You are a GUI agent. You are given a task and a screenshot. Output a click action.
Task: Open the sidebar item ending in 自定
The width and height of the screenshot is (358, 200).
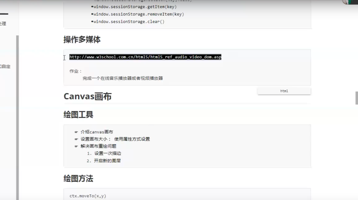(x=5, y=66)
